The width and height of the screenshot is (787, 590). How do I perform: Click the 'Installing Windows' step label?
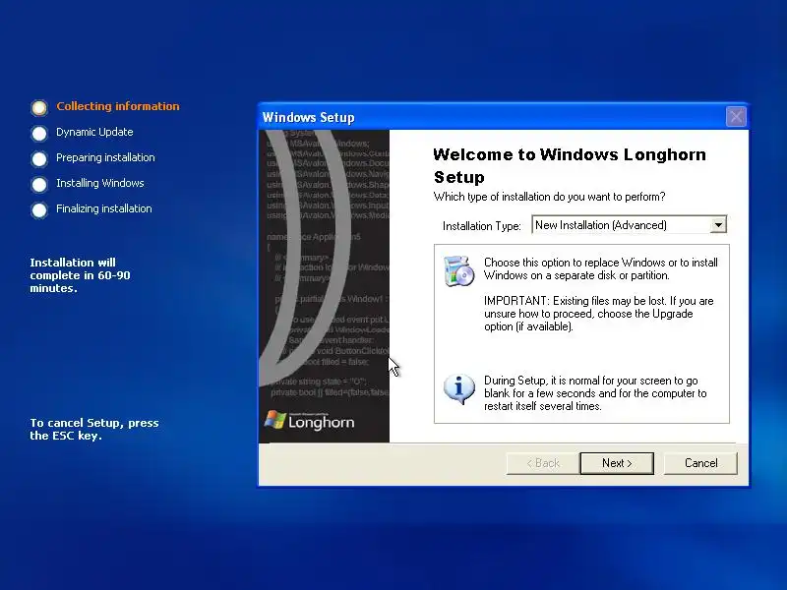(100, 183)
